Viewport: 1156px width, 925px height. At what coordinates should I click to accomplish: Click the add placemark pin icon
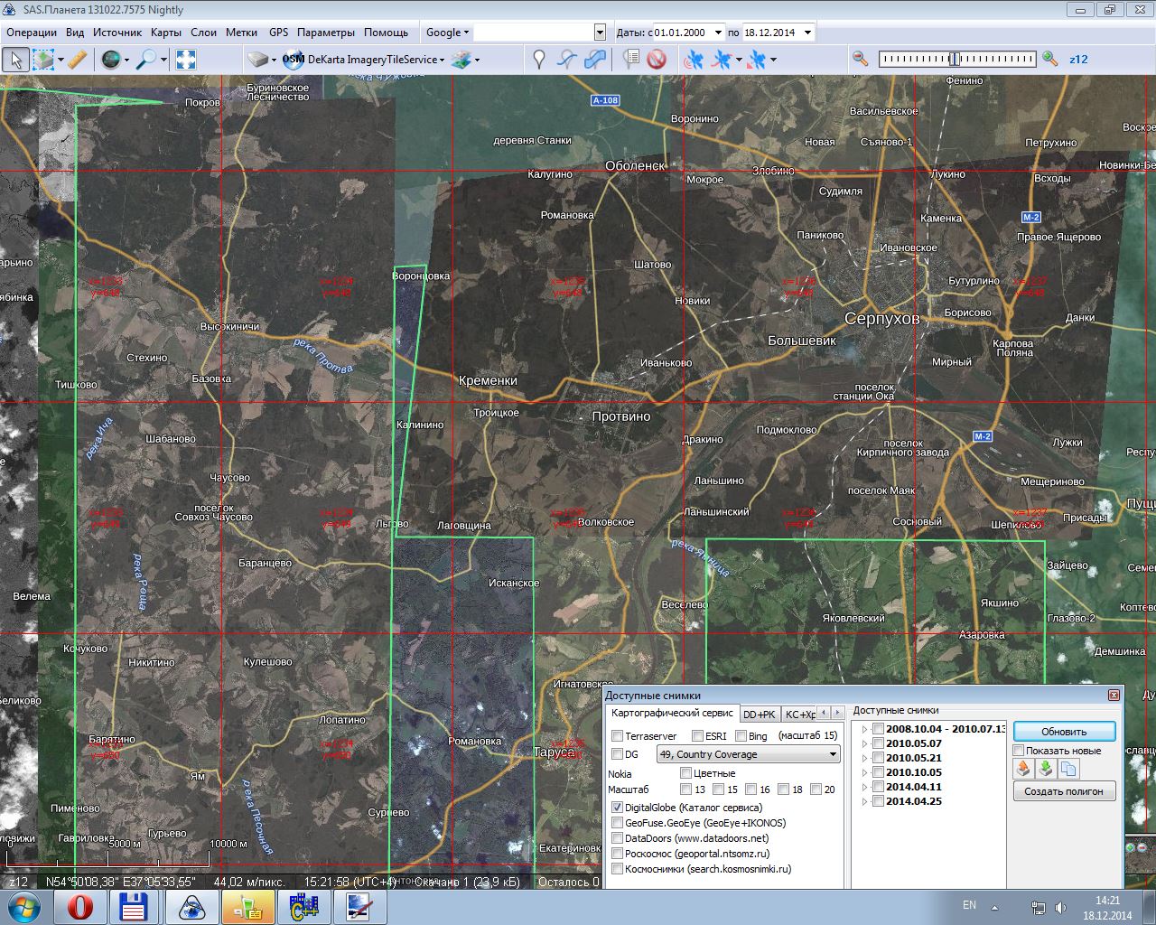(539, 60)
